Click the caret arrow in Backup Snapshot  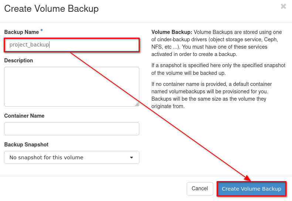pos(132,157)
